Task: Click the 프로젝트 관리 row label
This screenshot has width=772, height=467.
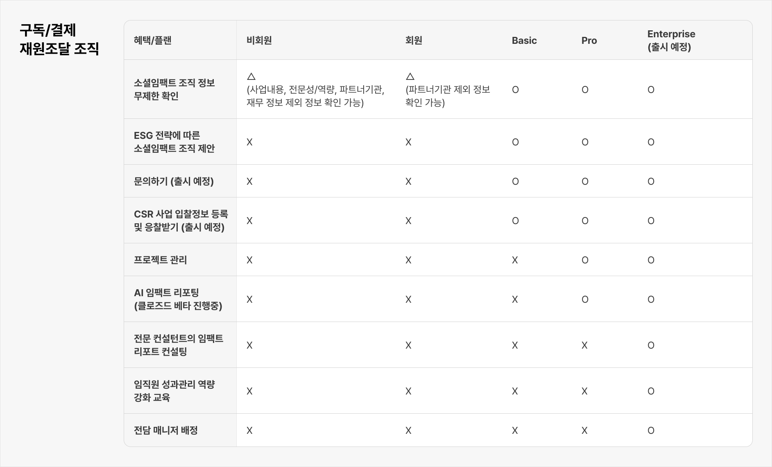Action: tap(160, 260)
